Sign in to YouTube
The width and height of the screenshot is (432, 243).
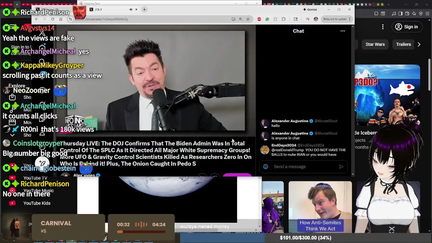pos(407,27)
